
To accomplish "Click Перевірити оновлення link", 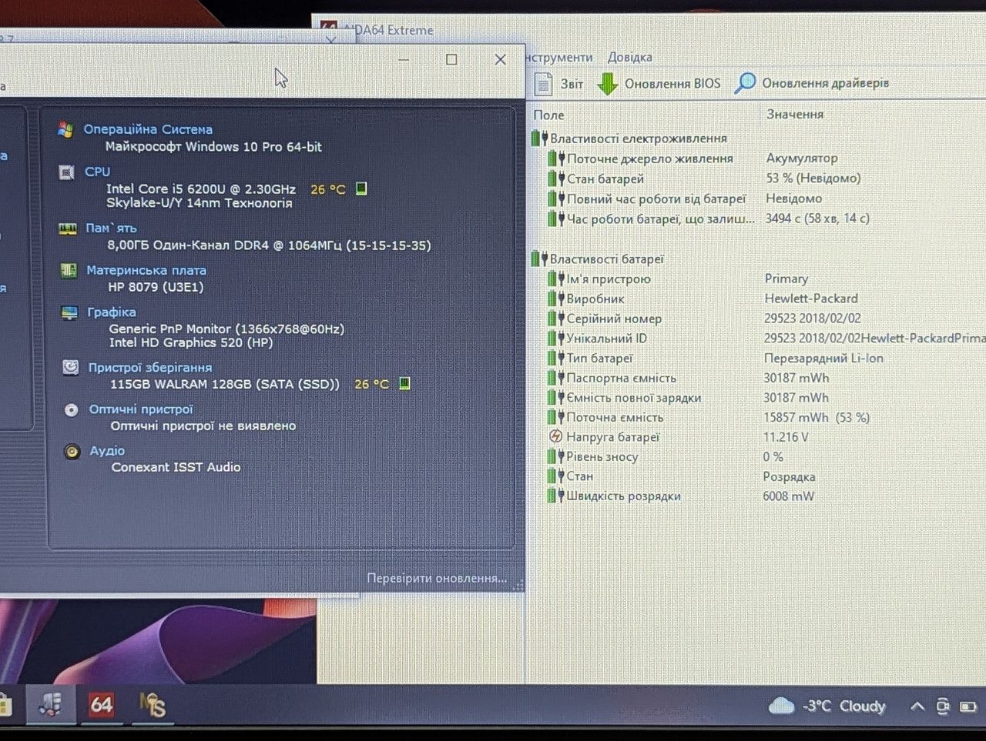I will pos(437,578).
